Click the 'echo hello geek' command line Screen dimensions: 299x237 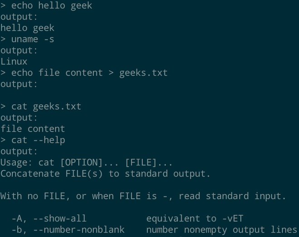tap(46, 5)
